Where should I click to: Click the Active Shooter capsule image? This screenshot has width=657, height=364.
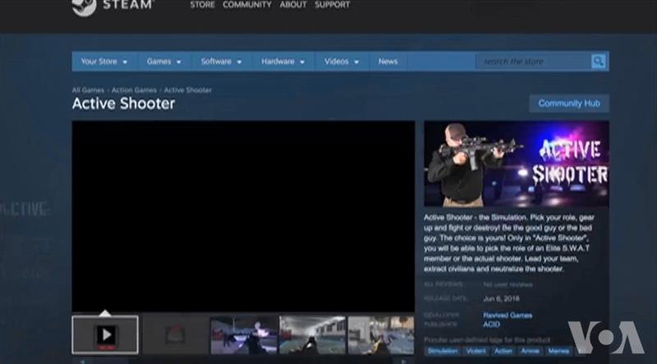[x=517, y=163]
